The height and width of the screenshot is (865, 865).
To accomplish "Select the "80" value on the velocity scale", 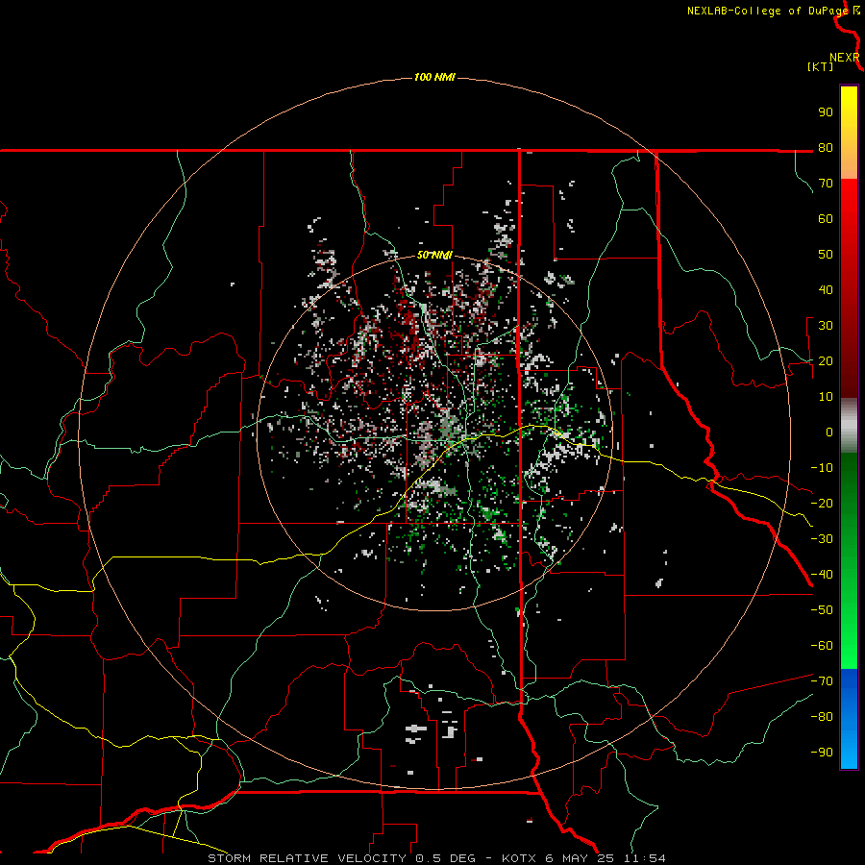I will coord(826,147).
